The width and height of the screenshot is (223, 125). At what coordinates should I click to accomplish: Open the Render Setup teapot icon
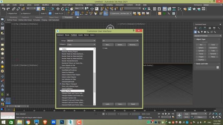(185, 9)
